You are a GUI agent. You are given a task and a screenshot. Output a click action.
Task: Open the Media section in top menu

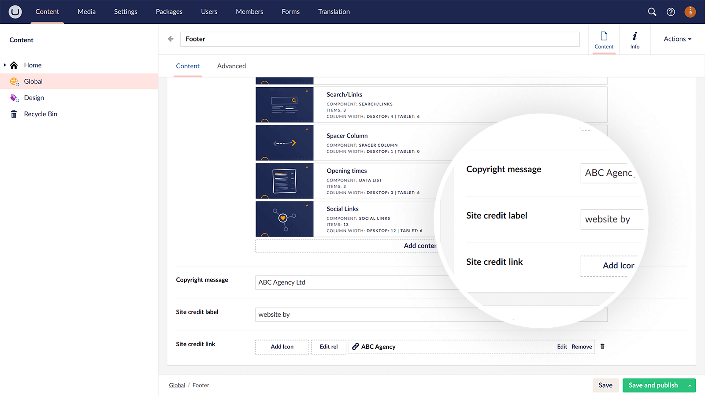(86, 12)
